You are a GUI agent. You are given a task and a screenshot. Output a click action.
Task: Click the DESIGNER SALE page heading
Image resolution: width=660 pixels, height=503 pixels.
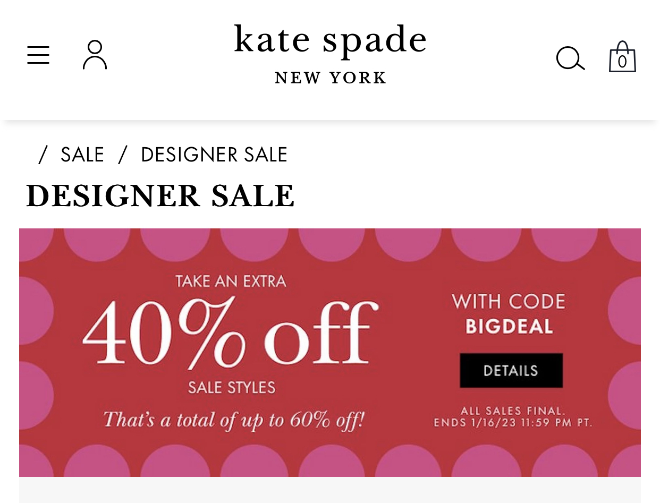(160, 196)
